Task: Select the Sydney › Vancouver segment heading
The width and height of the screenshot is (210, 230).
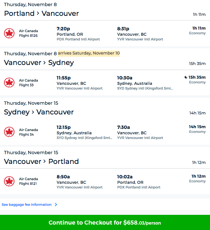Action: [x=39, y=112]
